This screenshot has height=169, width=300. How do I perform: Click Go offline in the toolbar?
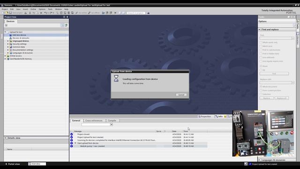94,13
